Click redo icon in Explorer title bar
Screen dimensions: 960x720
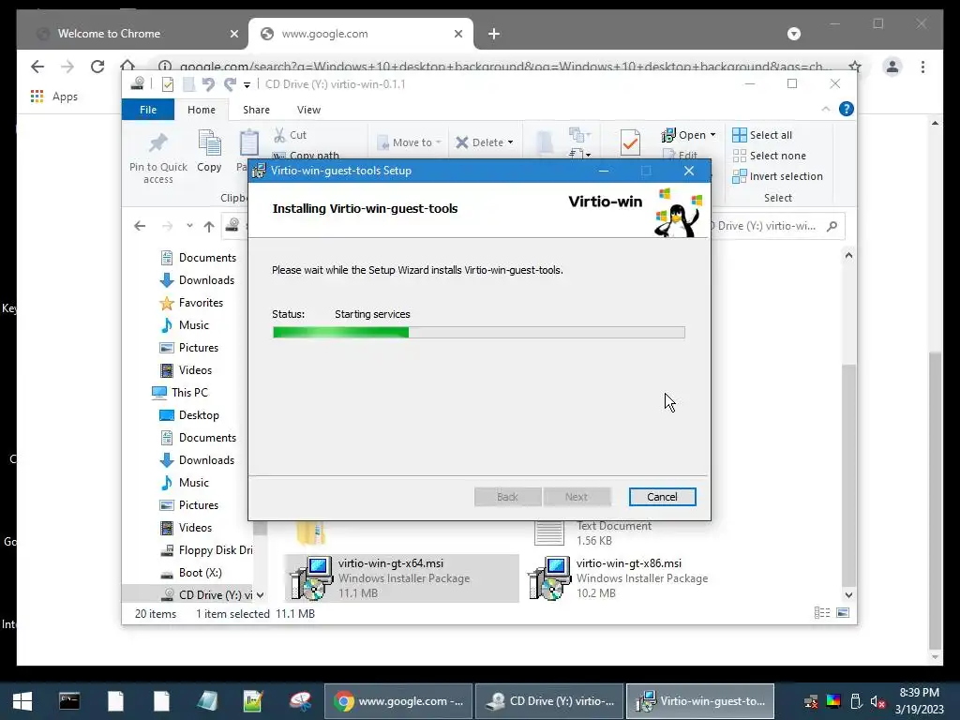231,84
